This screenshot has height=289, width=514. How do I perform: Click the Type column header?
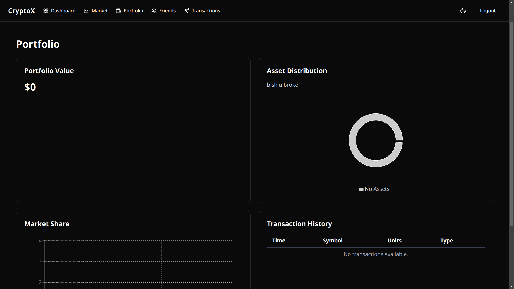pos(447,241)
